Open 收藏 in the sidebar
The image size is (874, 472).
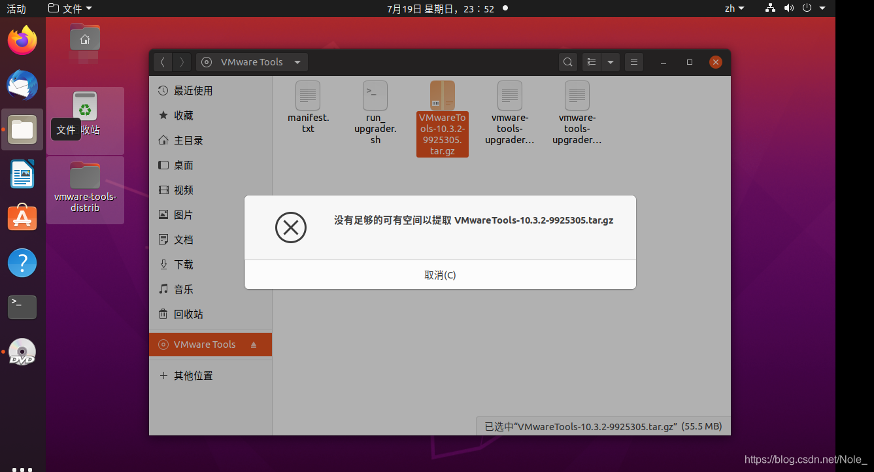click(x=210, y=116)
